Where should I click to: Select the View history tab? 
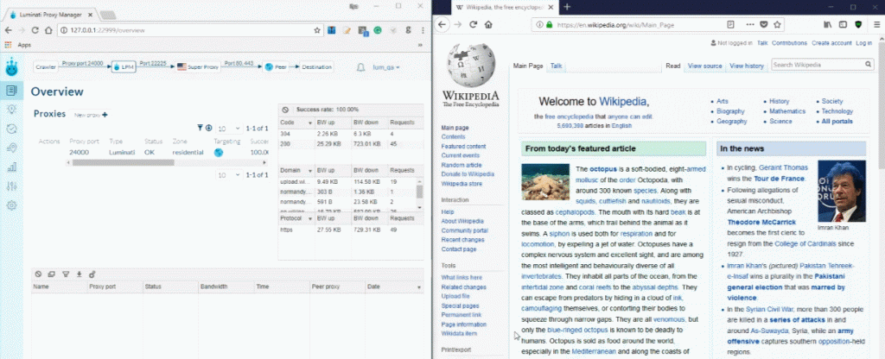click(x=746, y=66)
